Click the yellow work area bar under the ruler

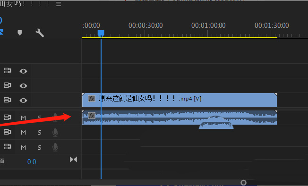coord(180,38)
